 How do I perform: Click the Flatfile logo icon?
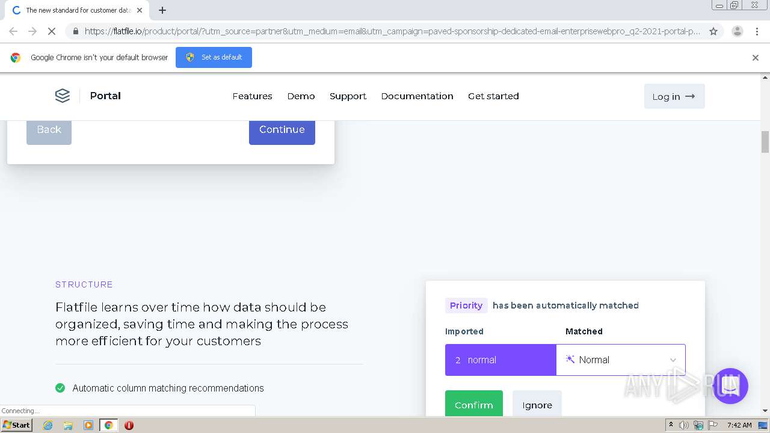tap(63, 96)
